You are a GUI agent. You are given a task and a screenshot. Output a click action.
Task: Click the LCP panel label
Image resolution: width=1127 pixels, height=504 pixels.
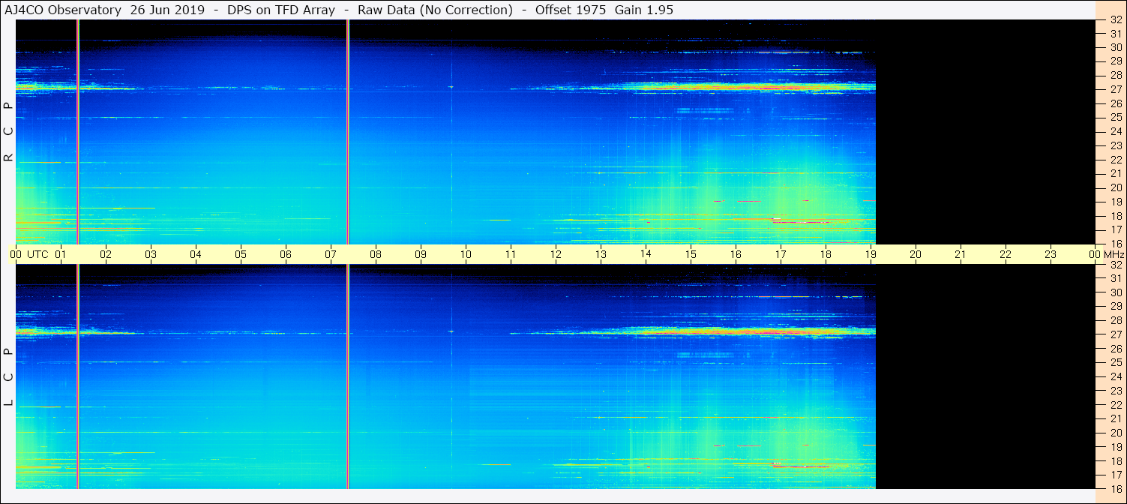[x=9, y=376]
